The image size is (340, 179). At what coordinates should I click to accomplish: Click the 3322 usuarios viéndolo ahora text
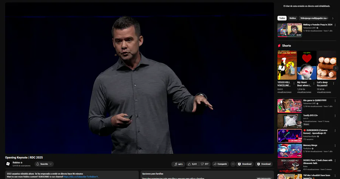tap(20, 174)
